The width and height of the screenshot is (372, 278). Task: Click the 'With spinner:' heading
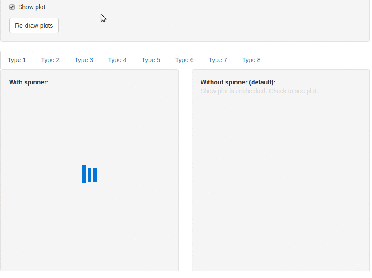[x=29, y=82]
